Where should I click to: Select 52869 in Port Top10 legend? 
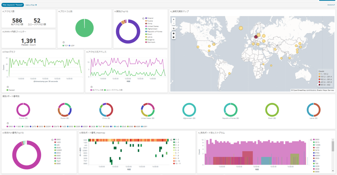click(58, 150)
